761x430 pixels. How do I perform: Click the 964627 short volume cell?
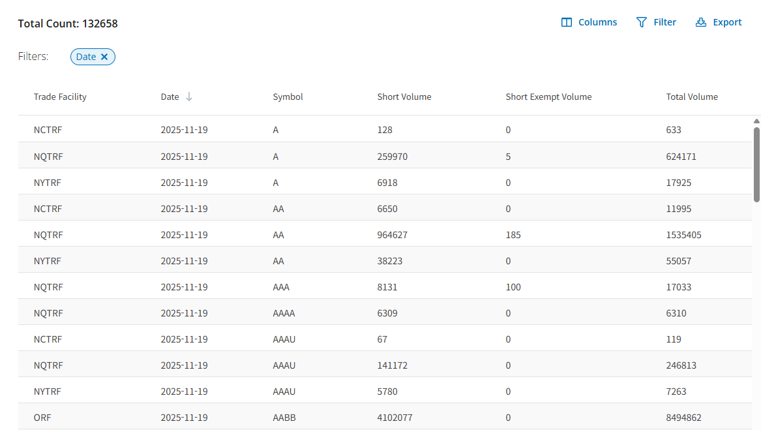click(x=392, y=235)
